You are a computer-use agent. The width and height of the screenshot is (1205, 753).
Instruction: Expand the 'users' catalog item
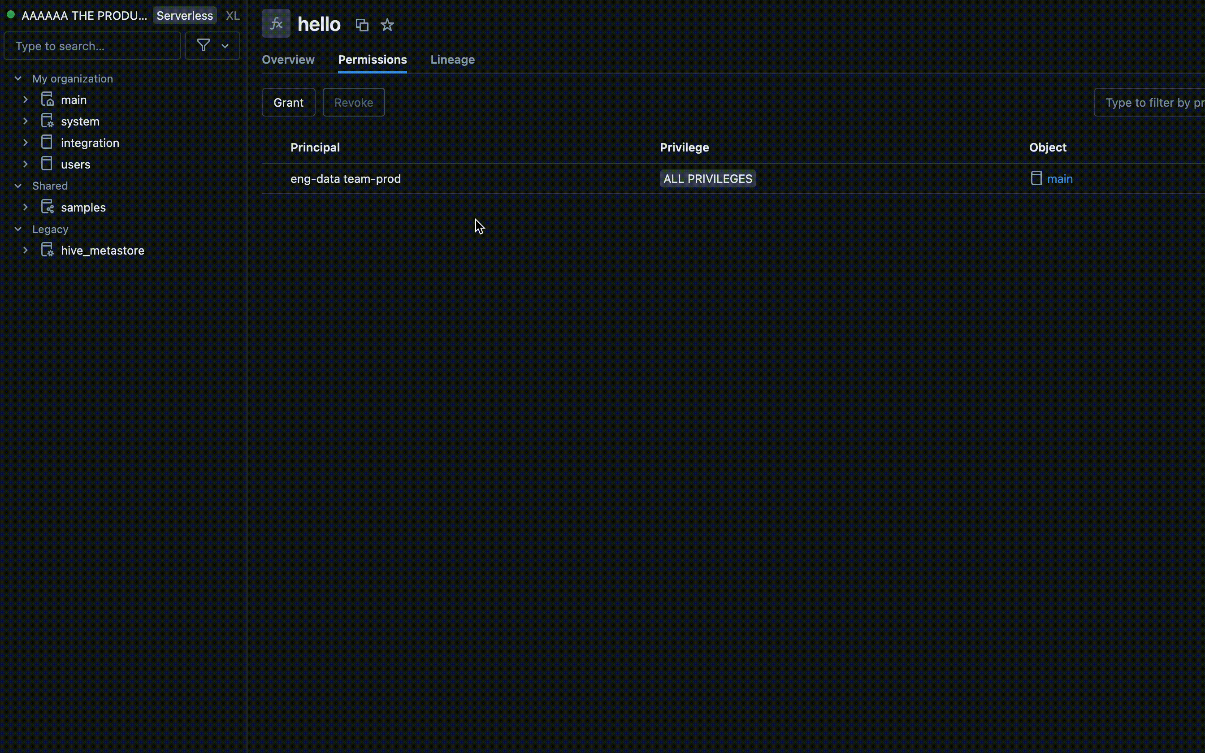(x=25, y=164)
